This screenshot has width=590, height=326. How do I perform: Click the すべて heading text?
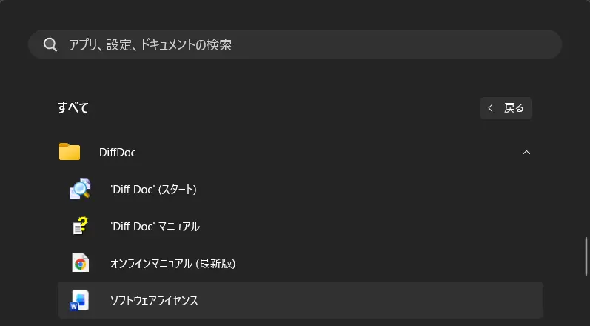coord(73,108)
